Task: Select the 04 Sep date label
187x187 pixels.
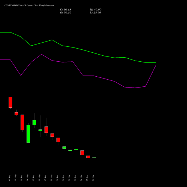Action: [82, 178]
